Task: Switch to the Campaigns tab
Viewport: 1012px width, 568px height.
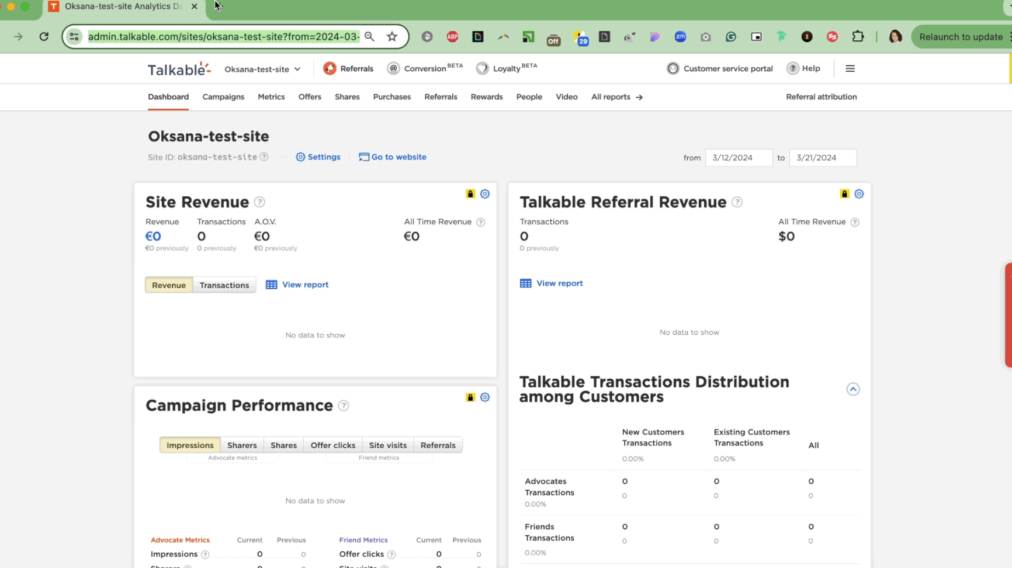Action: click(223, 96)
